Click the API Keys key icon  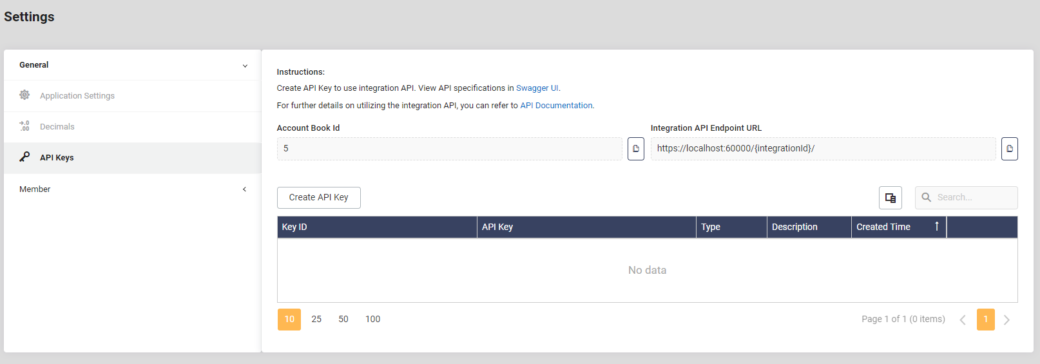pyautogui.click(x=24, y=157)
